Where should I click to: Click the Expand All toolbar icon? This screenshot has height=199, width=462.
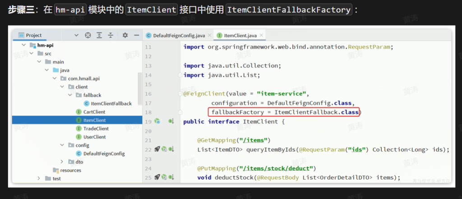[99, 35]
